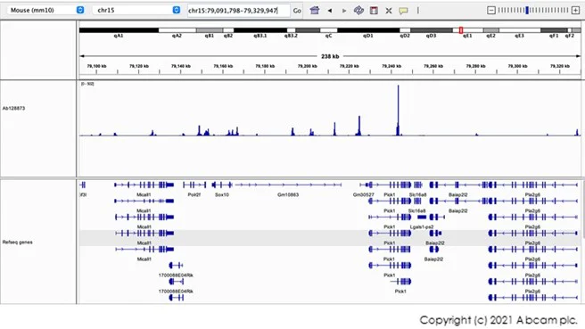This screenshot has width=585, height=329.
Task: Click the topmost Pla2g6 gene label
Action: click(532, 194)
